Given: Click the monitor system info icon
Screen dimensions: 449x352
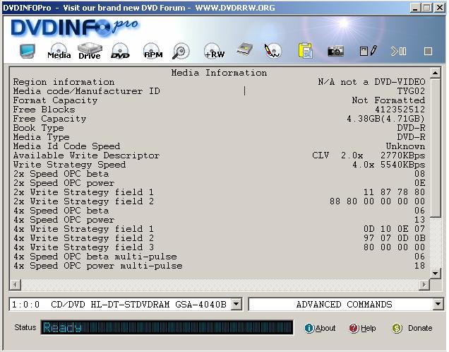Looking at the screenshot, I should pos(28,52).
